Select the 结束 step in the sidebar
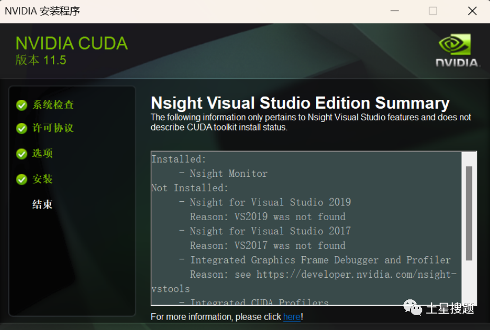This screenshot has height=330, width=490. click(42, 204)
